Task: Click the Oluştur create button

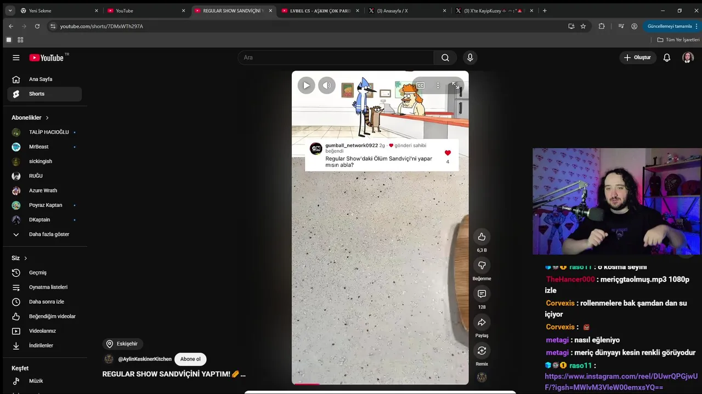Action: pyautogui.click(x=638, y=57)
